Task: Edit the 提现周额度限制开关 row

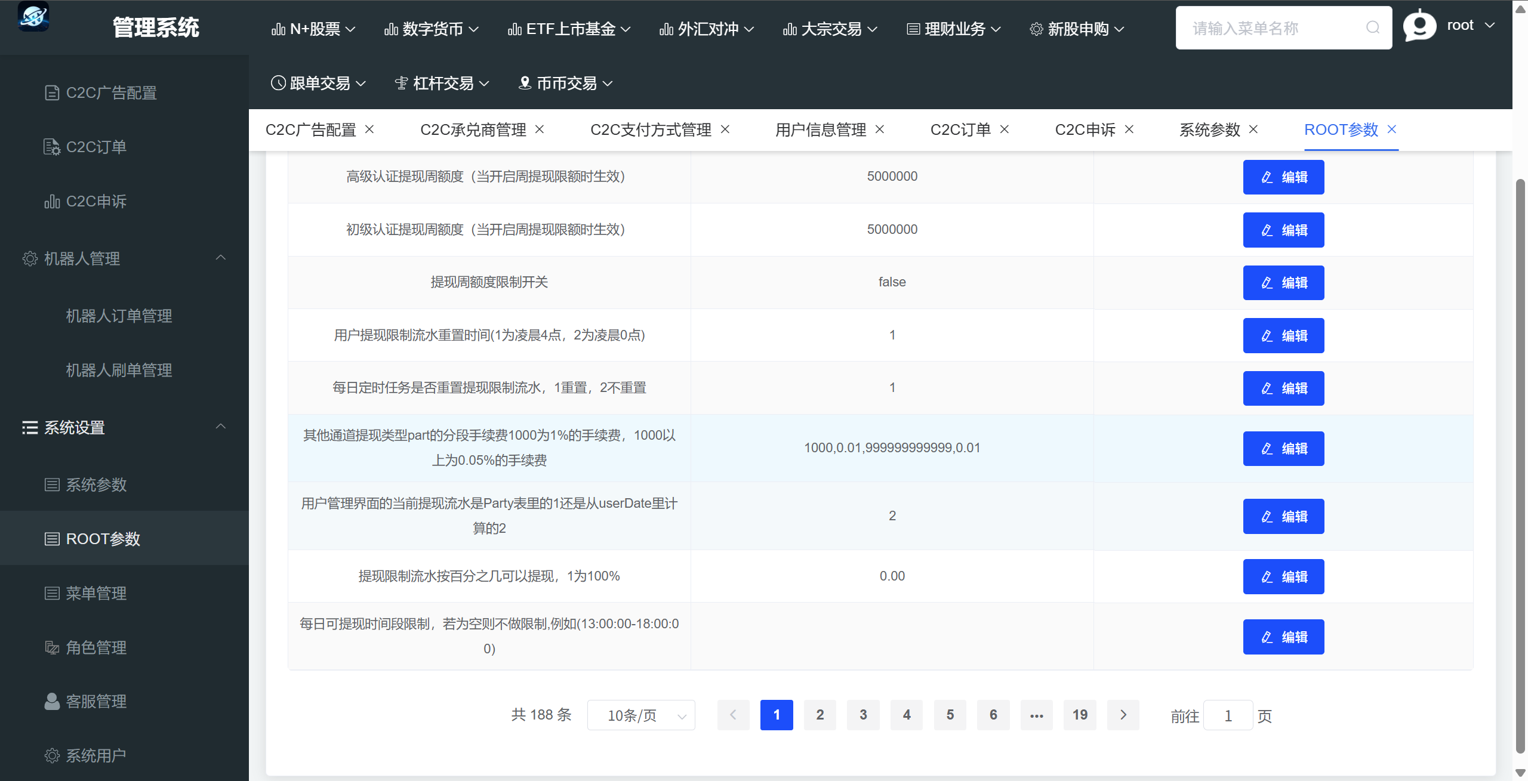Action: coord(1283,283)
